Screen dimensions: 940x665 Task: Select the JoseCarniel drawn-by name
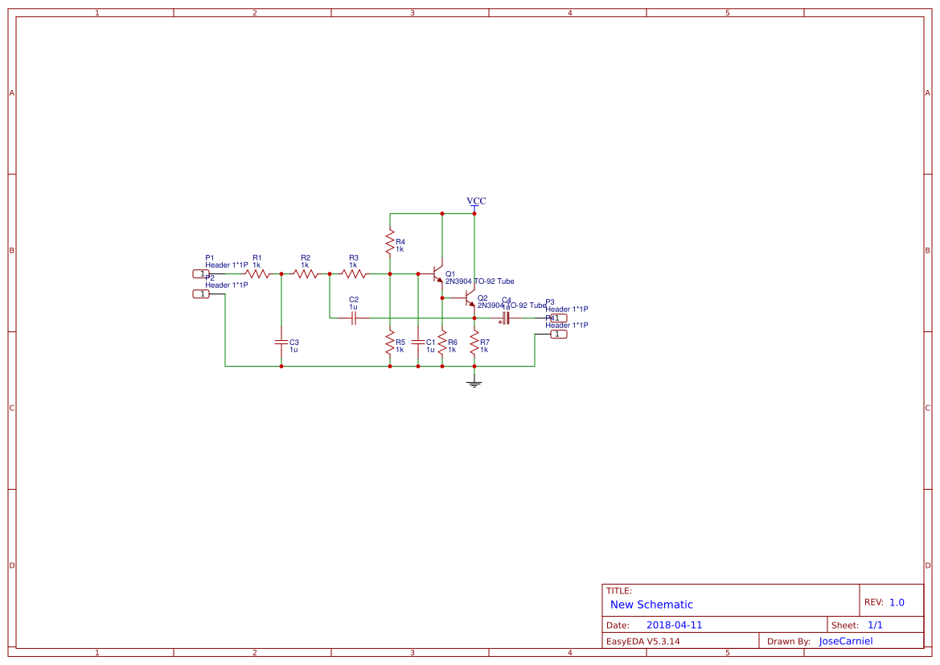(844, 641)
